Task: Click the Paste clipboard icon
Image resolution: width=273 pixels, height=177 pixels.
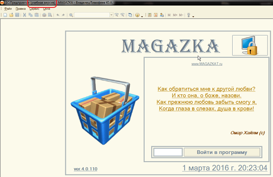Action: point(36,15)
